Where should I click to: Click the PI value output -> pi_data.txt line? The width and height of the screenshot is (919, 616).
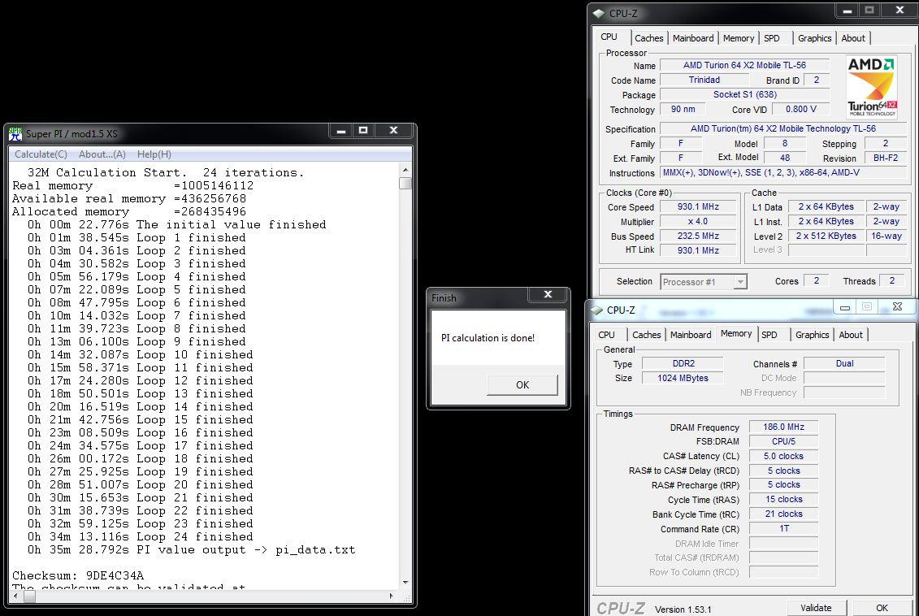tap(191, 550)
